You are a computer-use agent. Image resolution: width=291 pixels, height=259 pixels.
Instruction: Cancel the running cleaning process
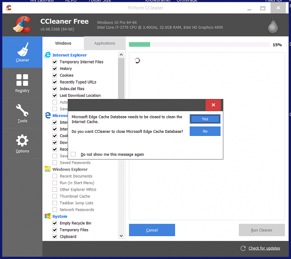point(152,230)
